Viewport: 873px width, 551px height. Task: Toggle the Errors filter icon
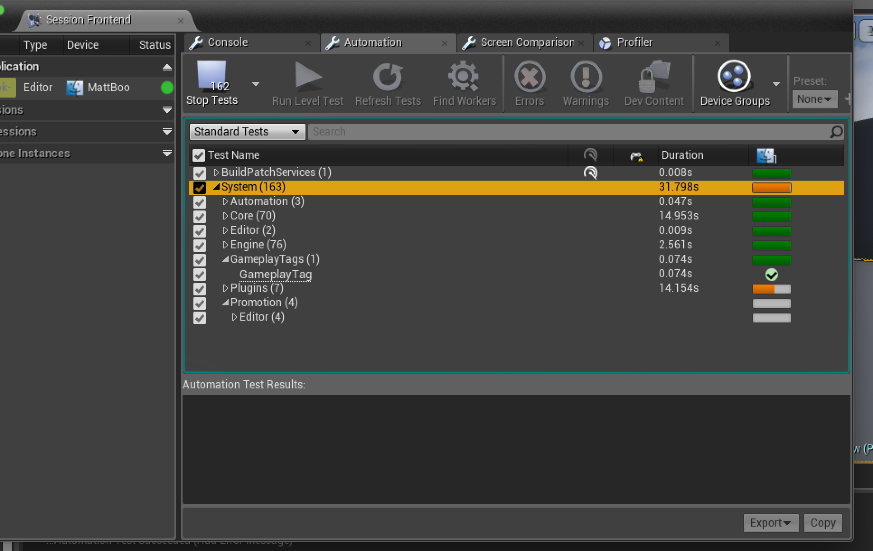point(530,76)
